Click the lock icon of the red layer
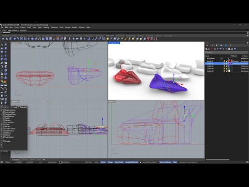249x187 pixels. 227,61
